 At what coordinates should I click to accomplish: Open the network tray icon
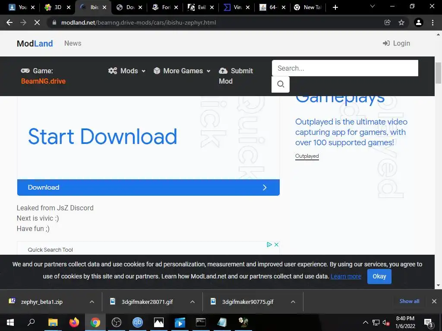(376, 322)
